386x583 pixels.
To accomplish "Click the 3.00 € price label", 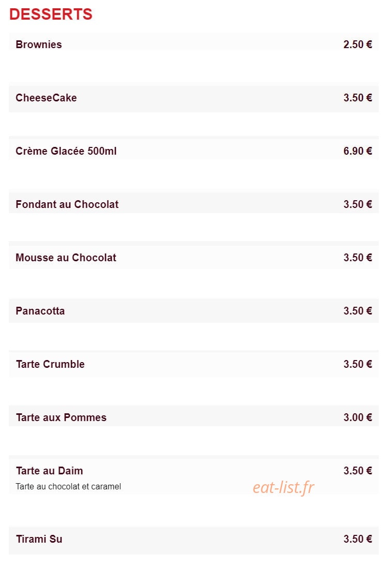I will pyautogui.click(x=358, y=417).
